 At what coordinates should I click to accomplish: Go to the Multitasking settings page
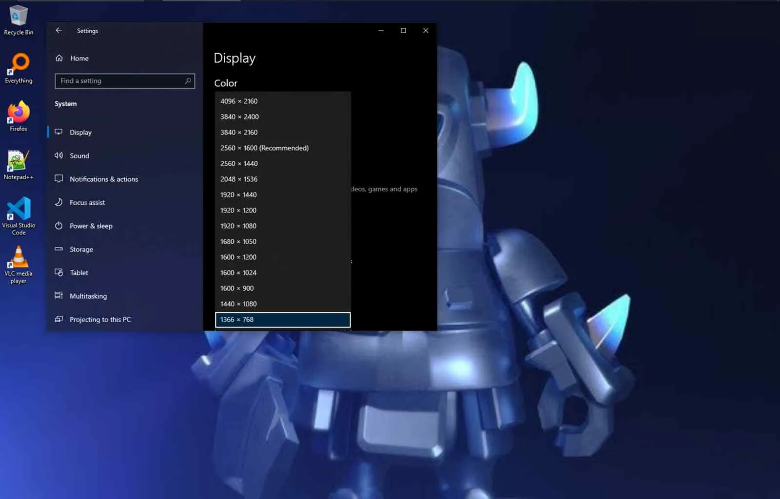(x=125, y=296)
